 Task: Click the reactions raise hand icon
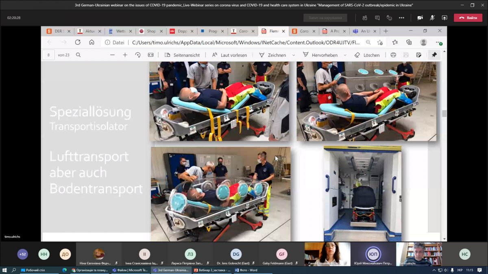389,18
